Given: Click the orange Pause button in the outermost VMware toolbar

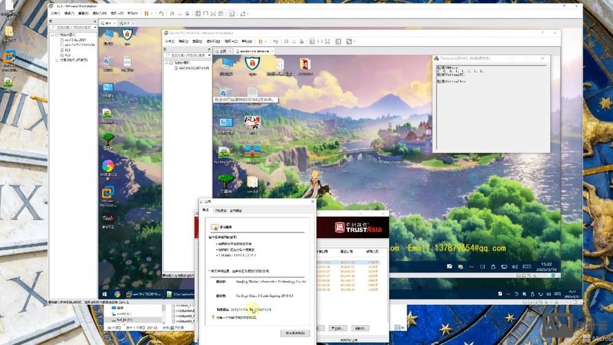Looking at the screenshot, I should click(x=146, y=13).
